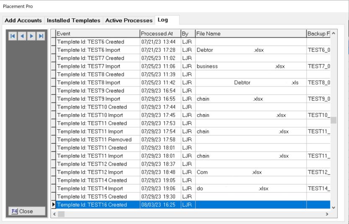Viewport: 349px width, 224px height.
Task: Select the TEST8 Import file name cell
Action: pos(250,82)
